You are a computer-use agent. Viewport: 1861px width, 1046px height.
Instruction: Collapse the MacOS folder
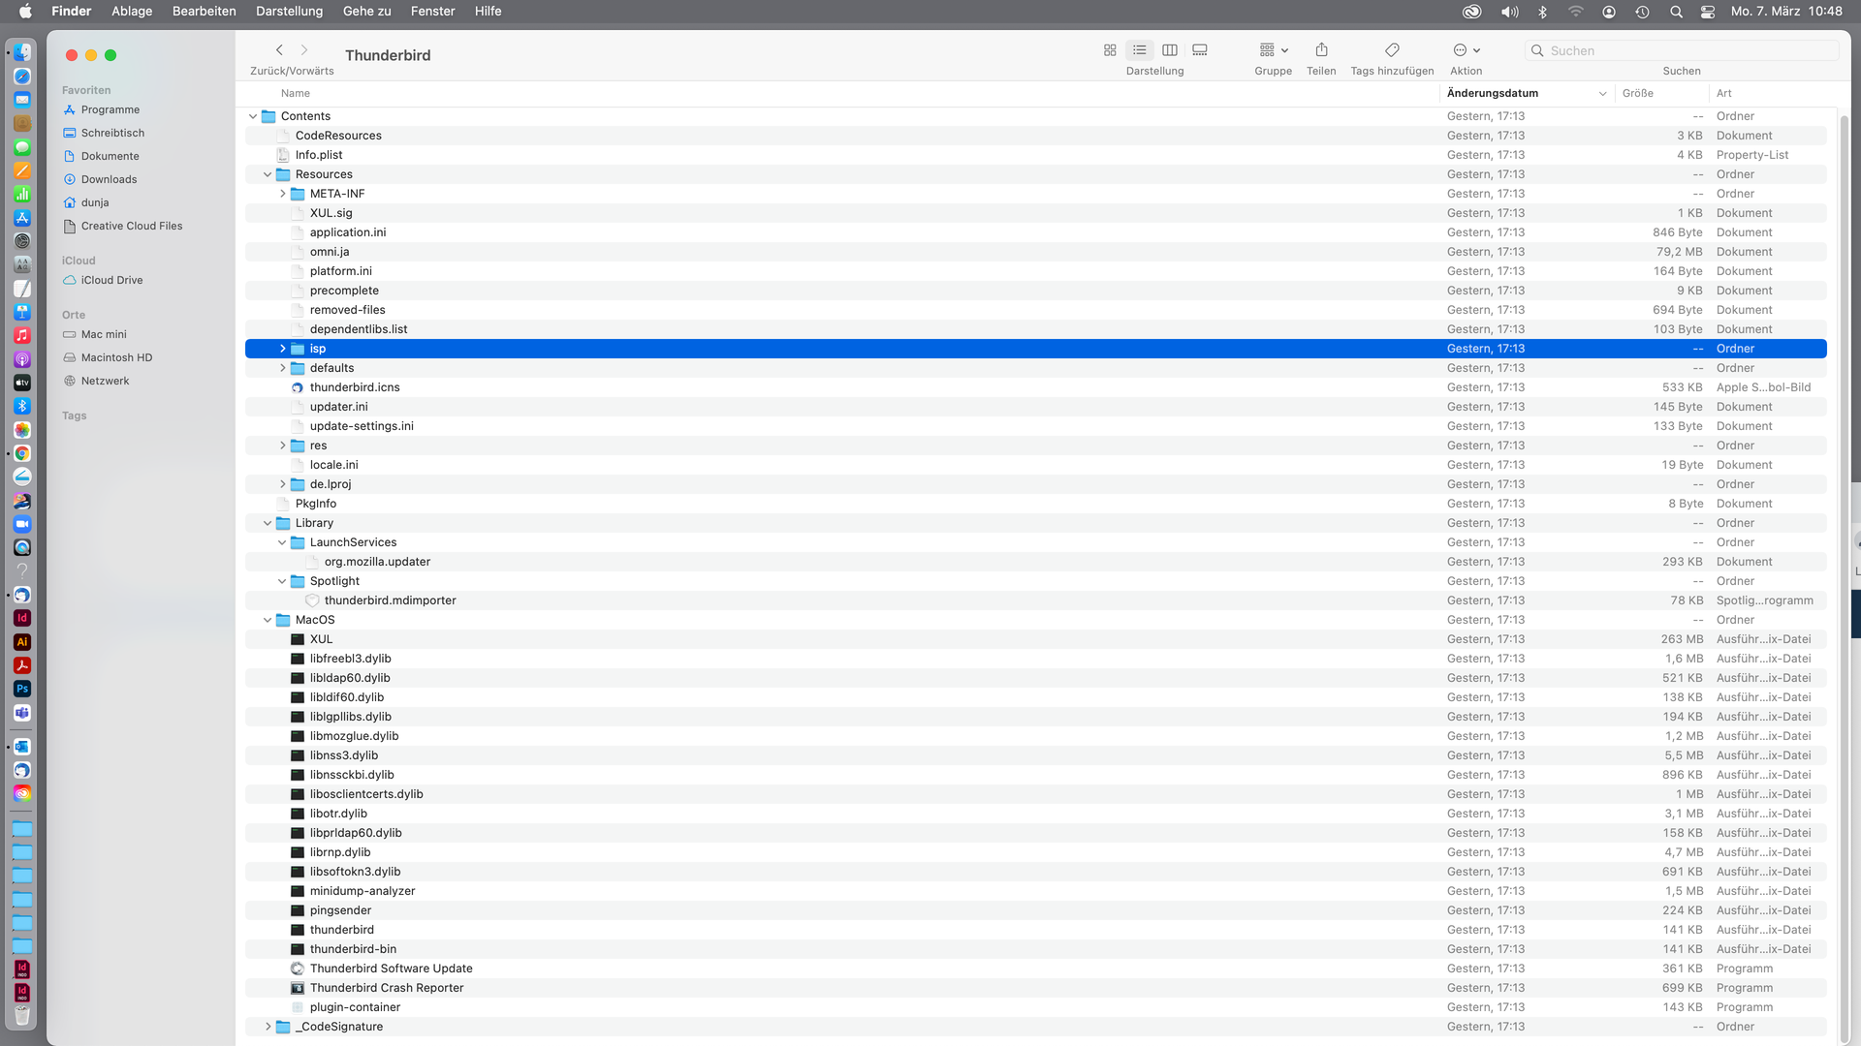(268, 620)
